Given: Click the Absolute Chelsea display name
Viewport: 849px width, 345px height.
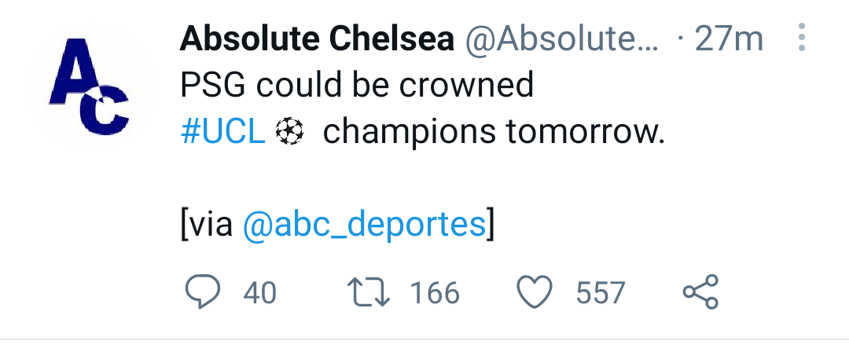Looking at the screenshot, I should coord(317,39).
